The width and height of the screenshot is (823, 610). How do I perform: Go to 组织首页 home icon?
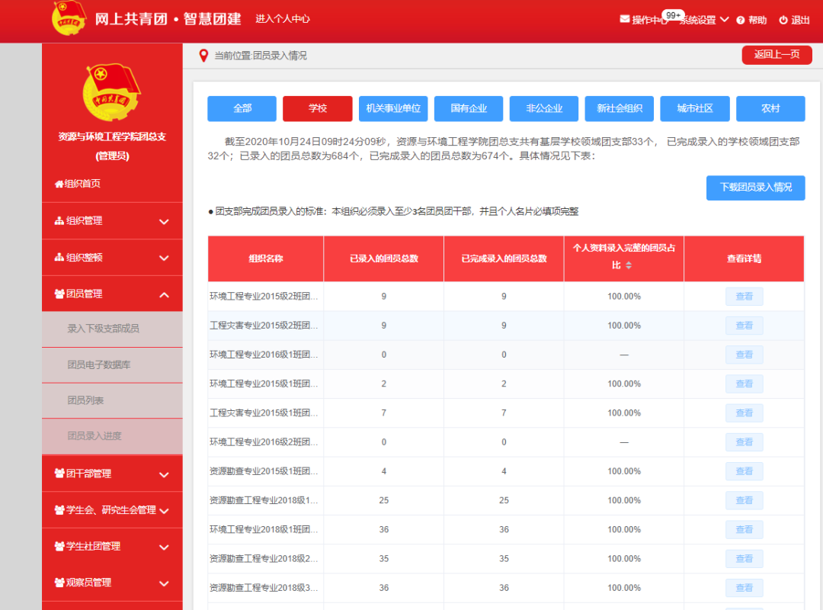click(x=59, y=184)
